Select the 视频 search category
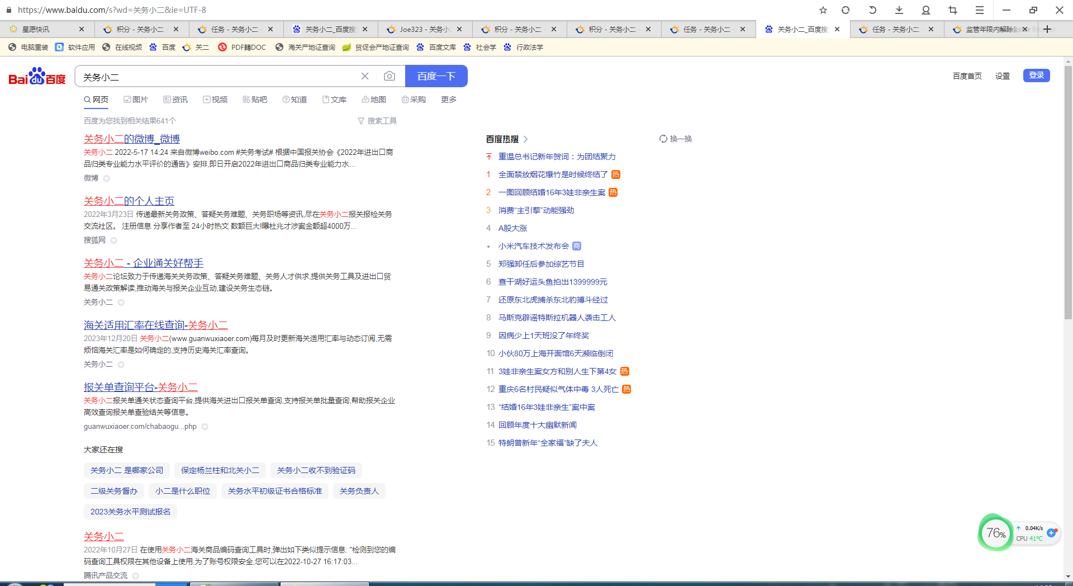Image resolution: width=1073 pixels, height=586 pixels. click(x=215, y=100)
